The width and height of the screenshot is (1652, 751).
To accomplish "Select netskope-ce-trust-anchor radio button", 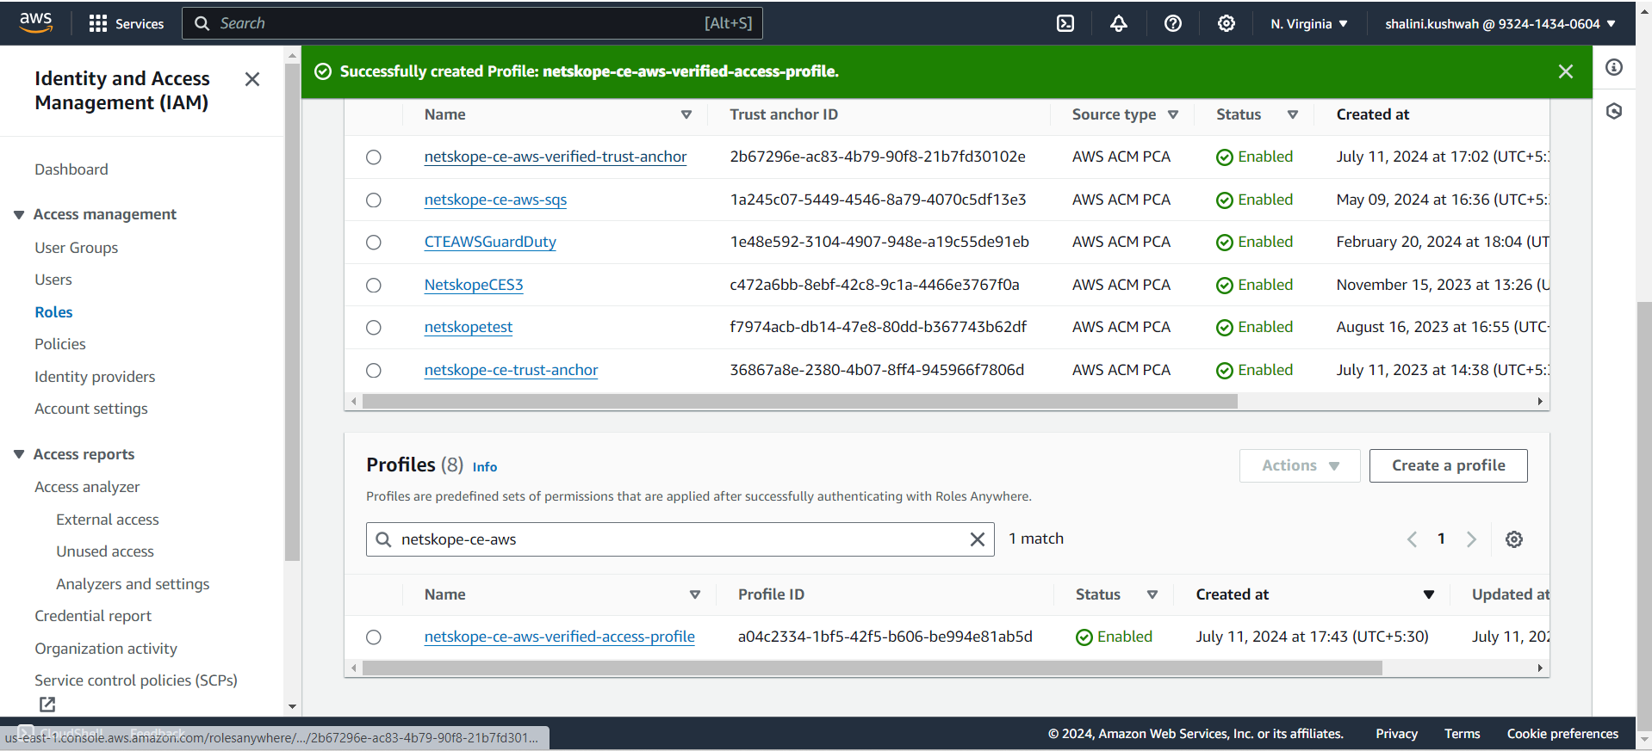I will [x=374, y=371].
